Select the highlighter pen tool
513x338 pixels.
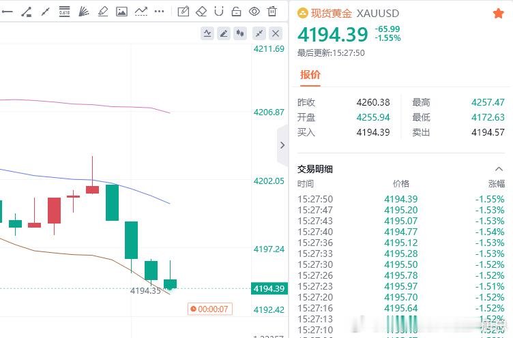coord(103,12)
